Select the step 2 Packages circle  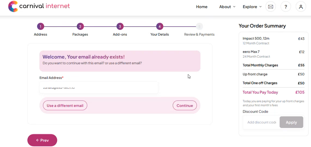tap(80, 26)
